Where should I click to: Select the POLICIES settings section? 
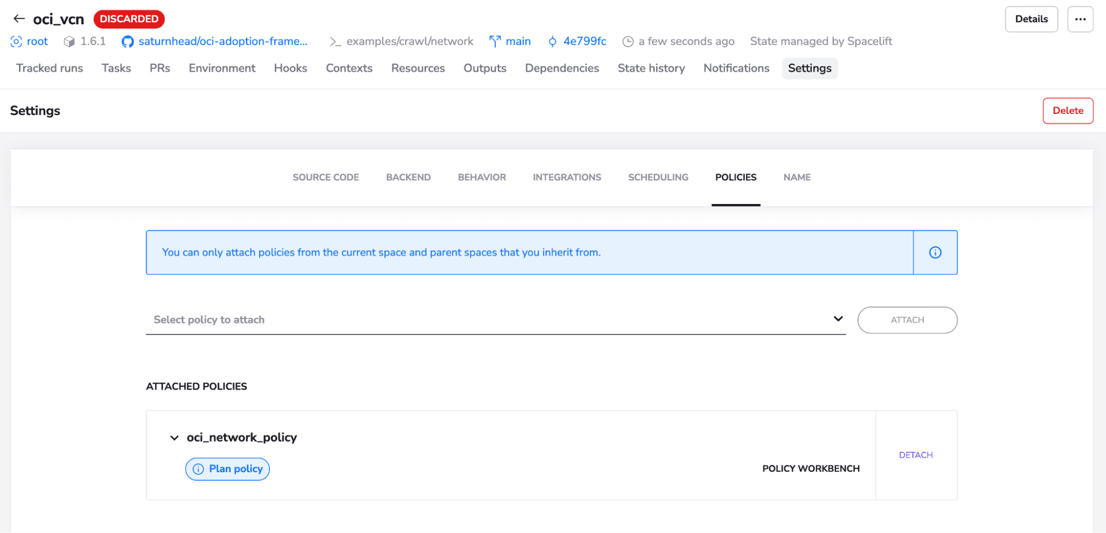736,177
